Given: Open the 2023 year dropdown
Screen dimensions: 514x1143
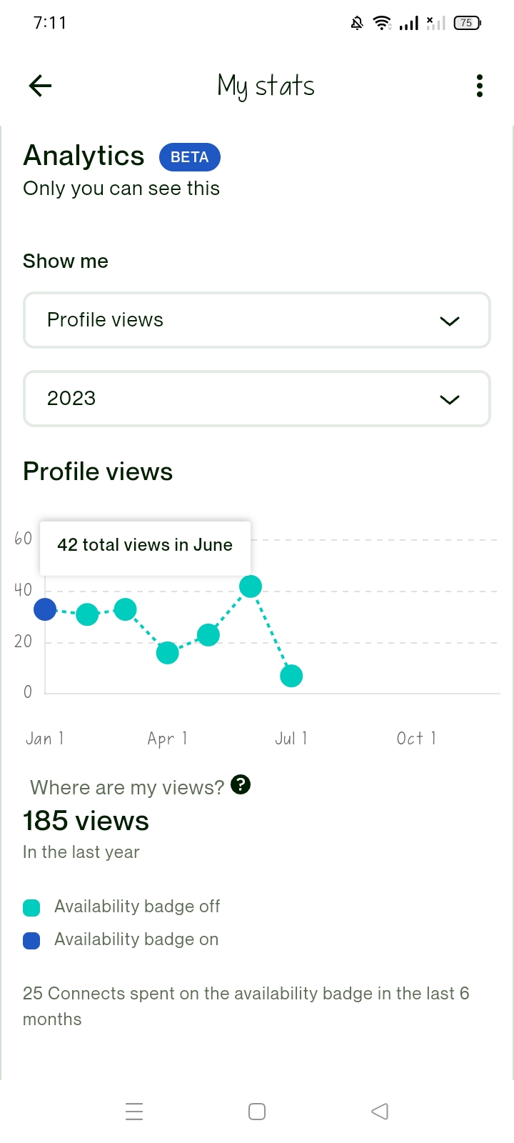Looking at the screenshot, I should (x=257, y=399).
